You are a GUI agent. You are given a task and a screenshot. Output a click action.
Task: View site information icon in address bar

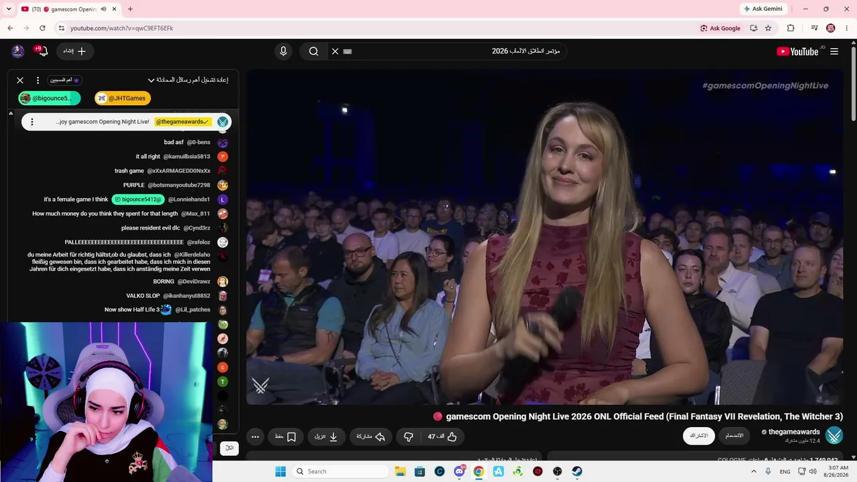61,28
